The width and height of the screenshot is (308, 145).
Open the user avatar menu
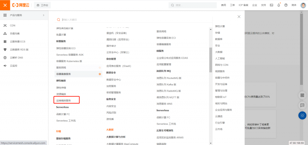click(303, 5)
